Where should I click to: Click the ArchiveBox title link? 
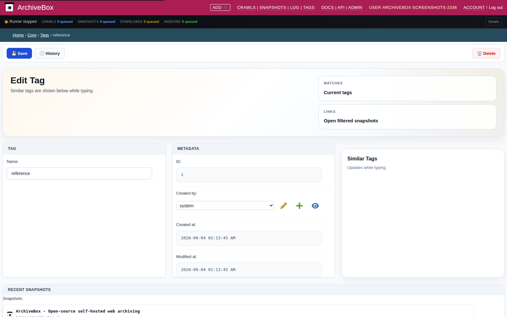pos(35,7)
